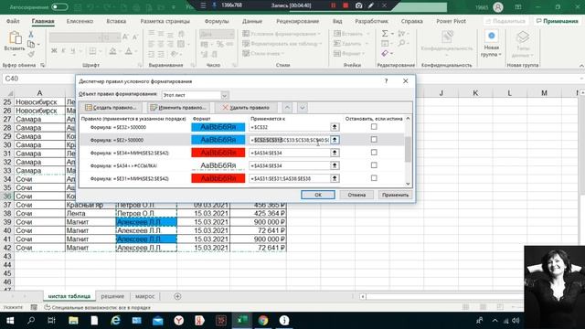Open dialog help question mark
Image resolution: width=585 pixels, height=329 pixels.
pyautogui.click(x=386, y=81)
